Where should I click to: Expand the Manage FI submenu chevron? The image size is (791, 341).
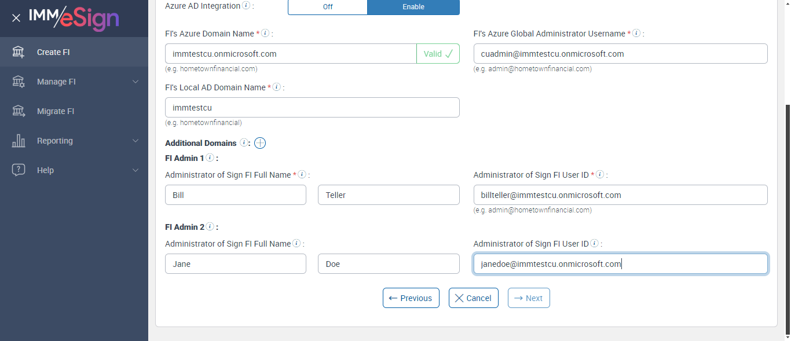[x=136, y=82]
